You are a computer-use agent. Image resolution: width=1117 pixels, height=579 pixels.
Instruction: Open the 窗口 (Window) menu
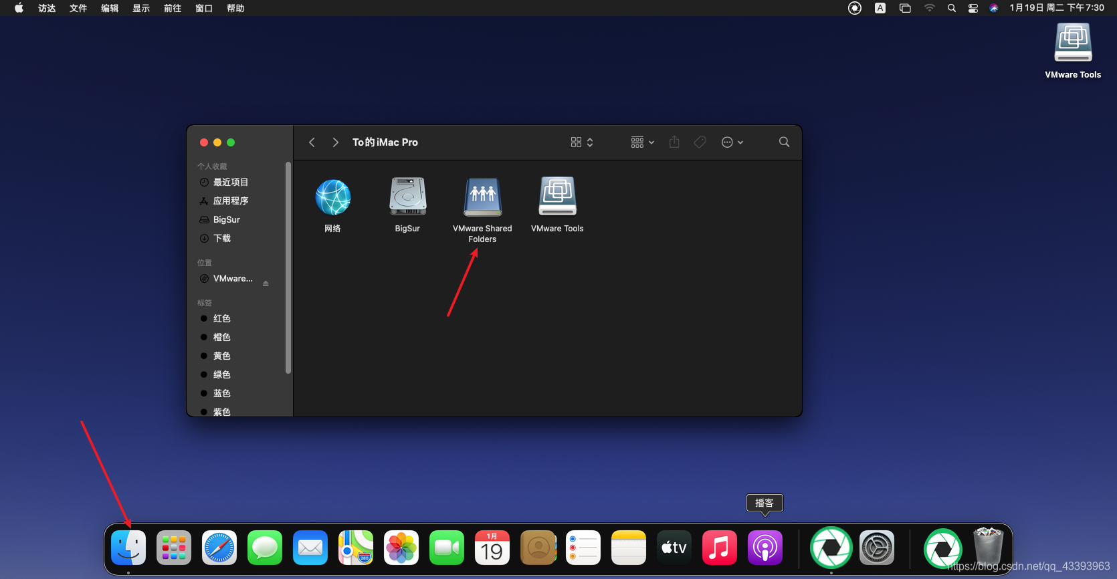pyautogui.click(x=204, y=8)
